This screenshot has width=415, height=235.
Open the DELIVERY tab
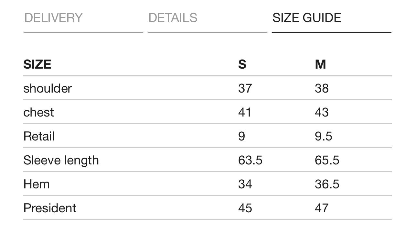(x=53, y=18)
